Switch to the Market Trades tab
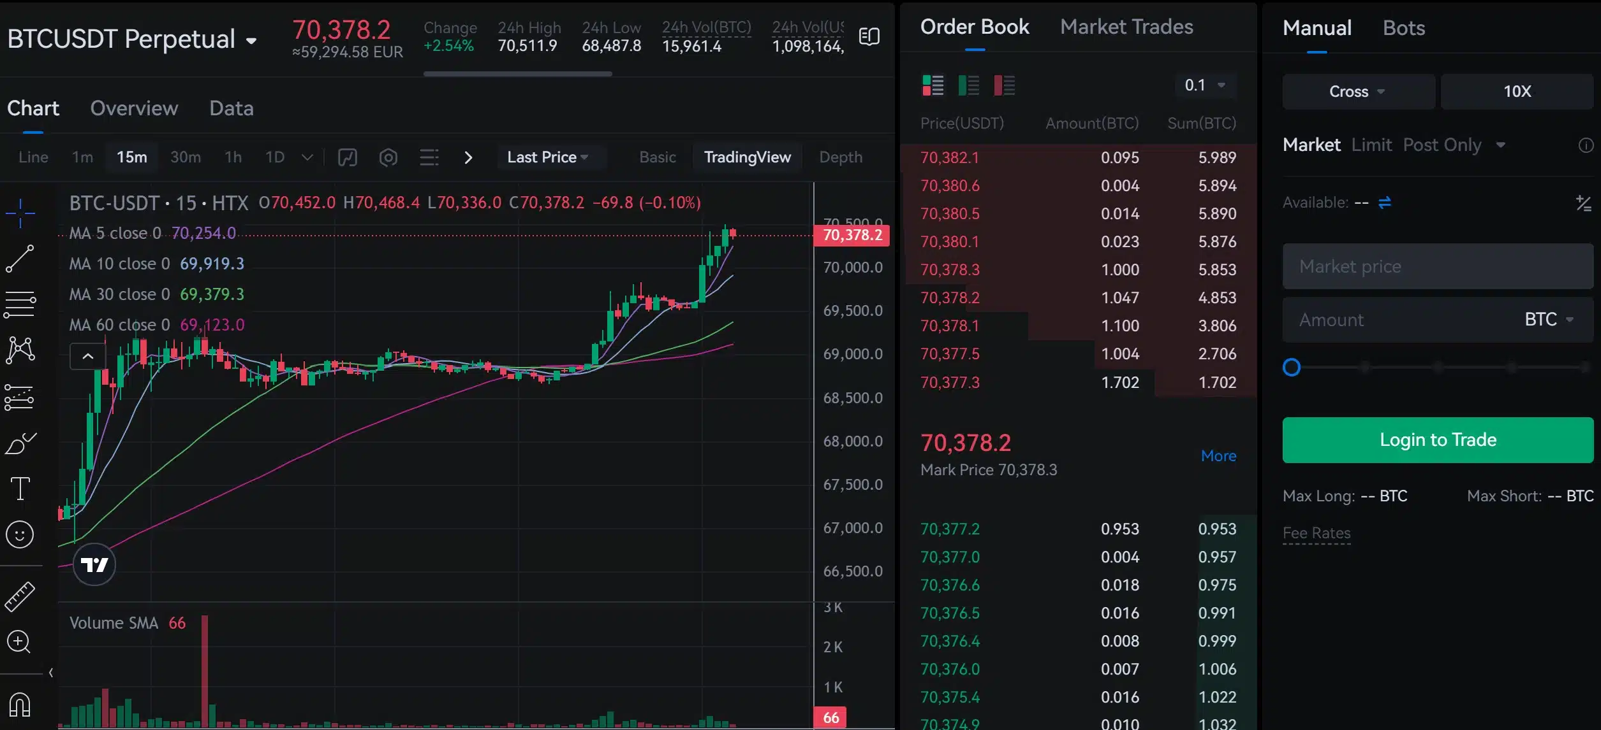This screenshot has width=1601, height=730. tap(1126, 26)
